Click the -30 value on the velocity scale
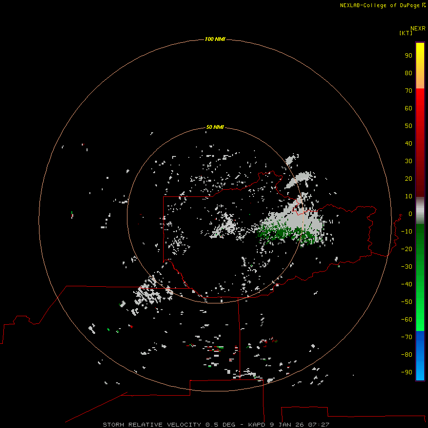Image resolution: width=428 pixels, height=428 pixels. [x=407, y=267]
